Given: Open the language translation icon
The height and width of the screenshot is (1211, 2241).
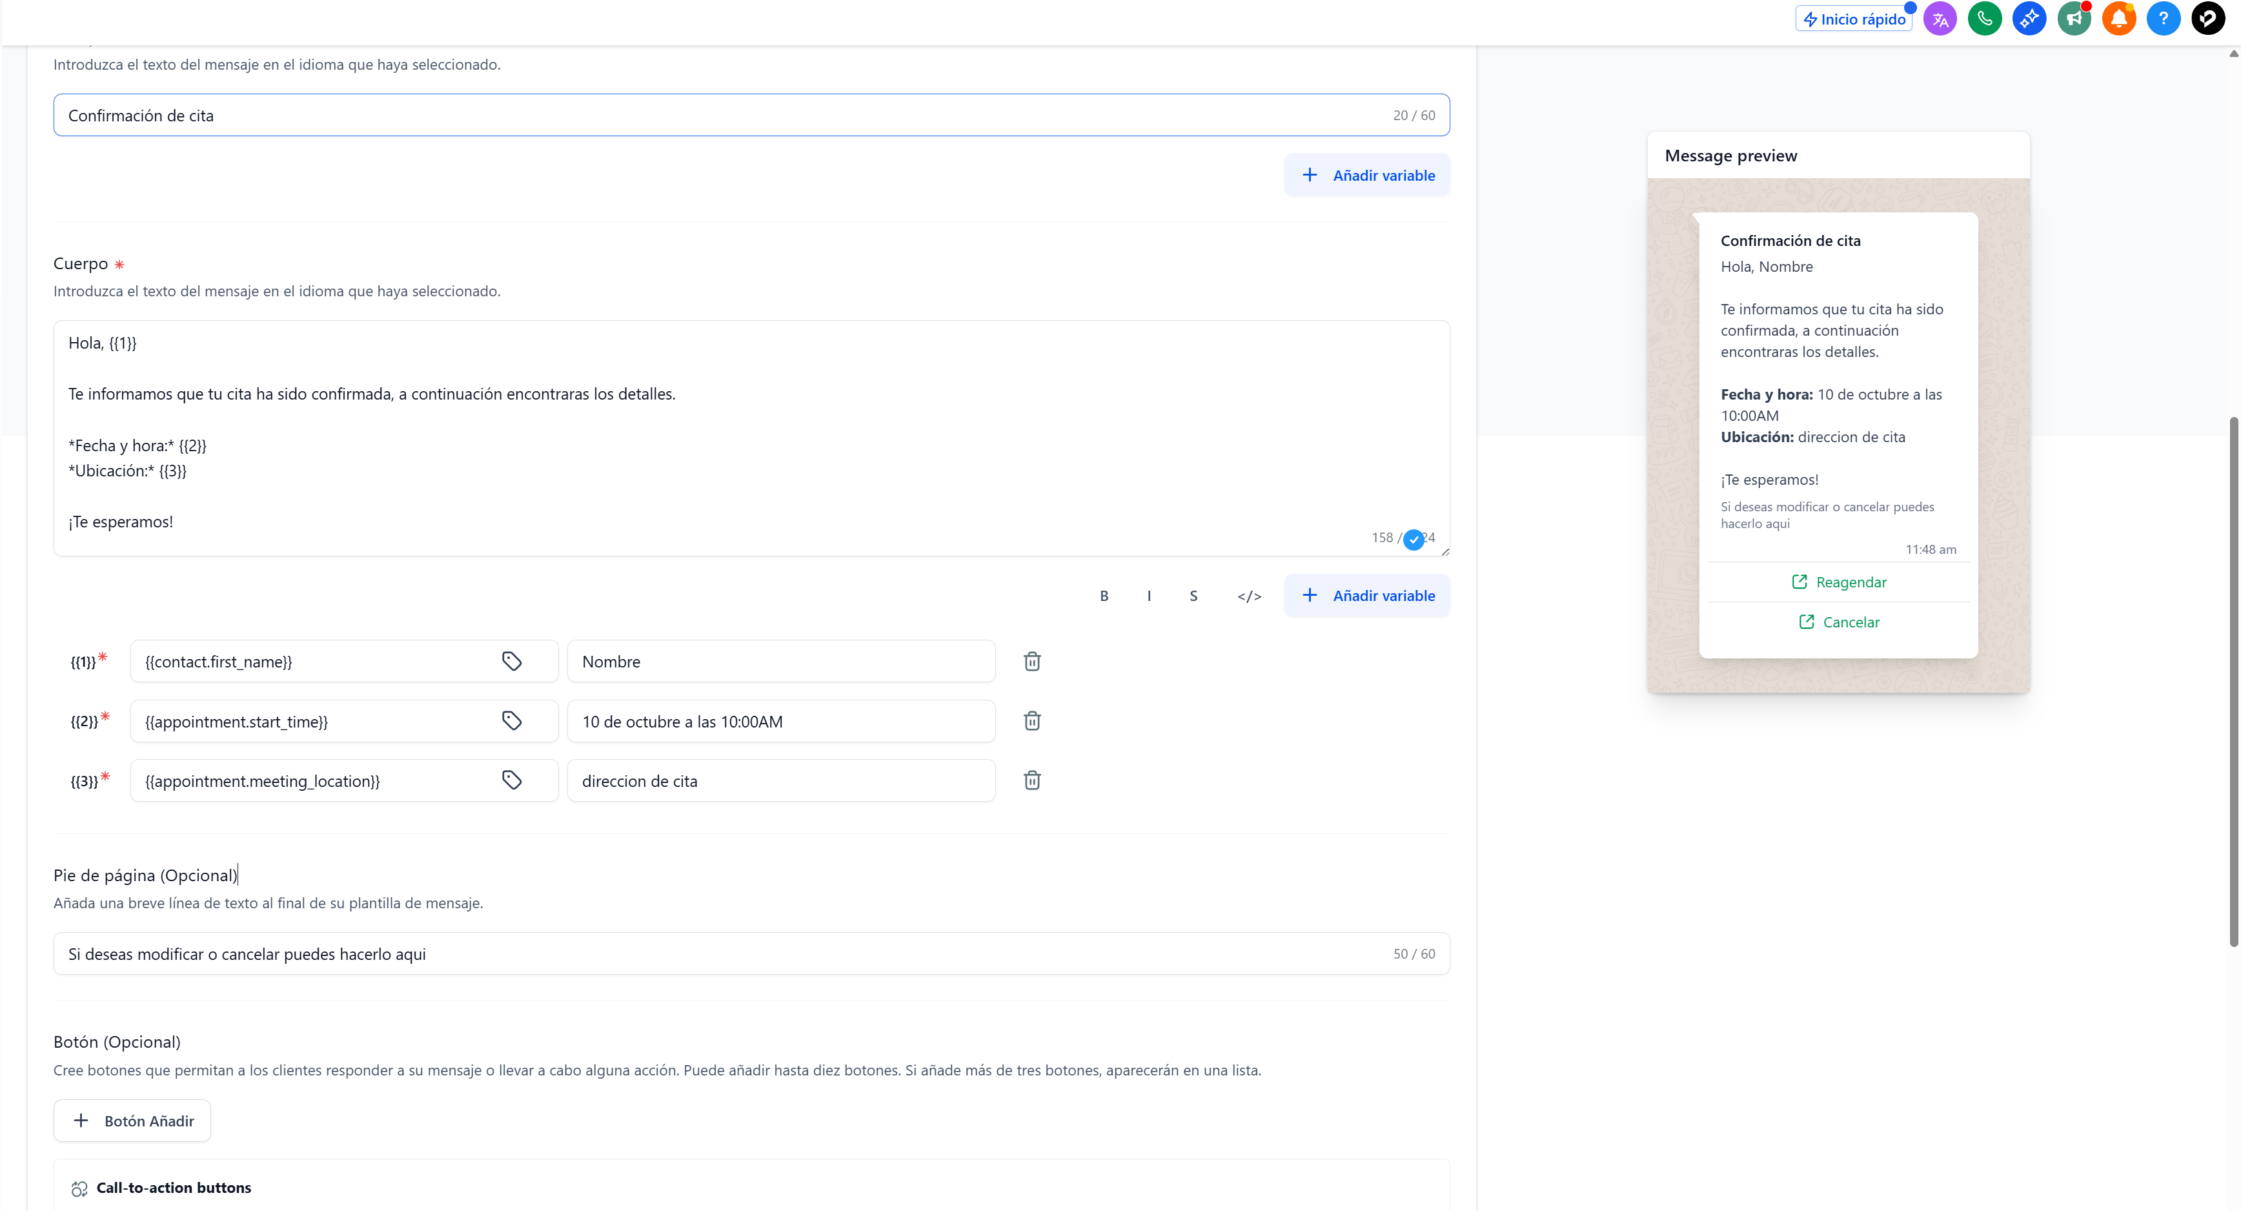Looking at the screenshot, I should coord(1940,18).
